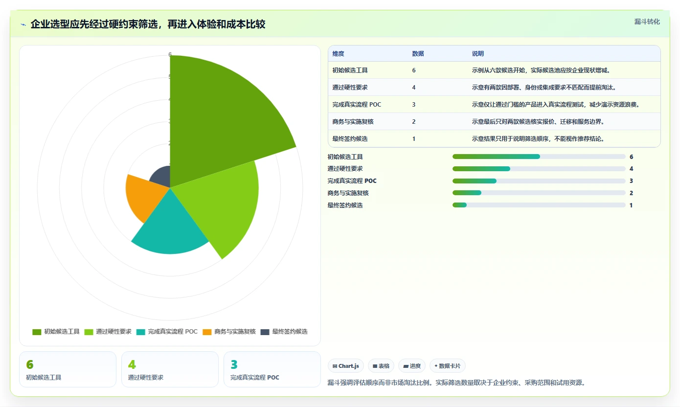Click the footer note starting with 漏斗强调评估顺序
This screenshot has width=680, height=407.
click(x=456, y=383)
